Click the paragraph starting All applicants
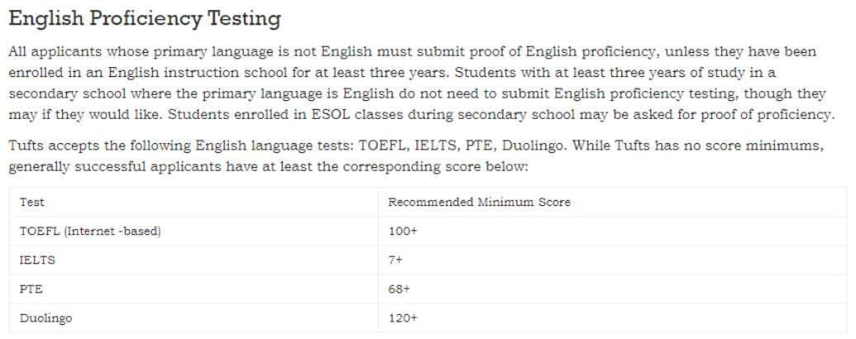The height and width of the screenshot is (339, 856). (x=422, y=83)
